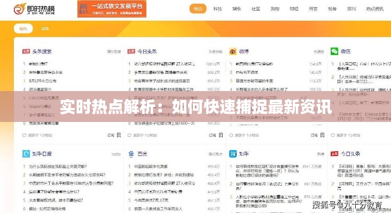Switch to the 最新 filter
Image resolution: width=391 pixels, height=213 pixels.
point(45,29)
